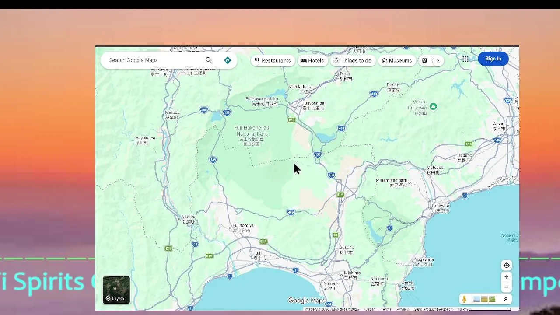
Task: Click the Mishima city label
Action: click(x=353, y=275)
